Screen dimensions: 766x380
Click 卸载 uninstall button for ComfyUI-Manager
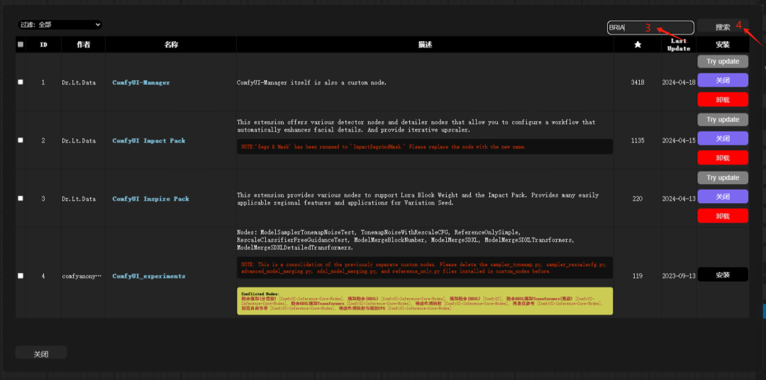(x=723, y=99)
